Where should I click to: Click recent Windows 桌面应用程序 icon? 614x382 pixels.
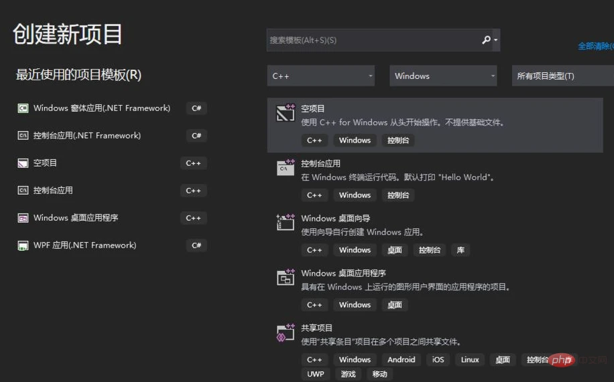click(x=23, y=218)
